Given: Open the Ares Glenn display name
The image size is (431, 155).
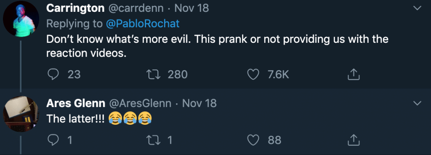Looking at the screenshot, I should tap(76, 103).
